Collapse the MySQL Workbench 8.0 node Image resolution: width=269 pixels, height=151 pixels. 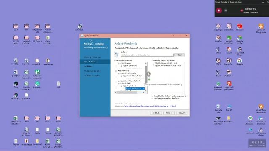pos(121,76)
